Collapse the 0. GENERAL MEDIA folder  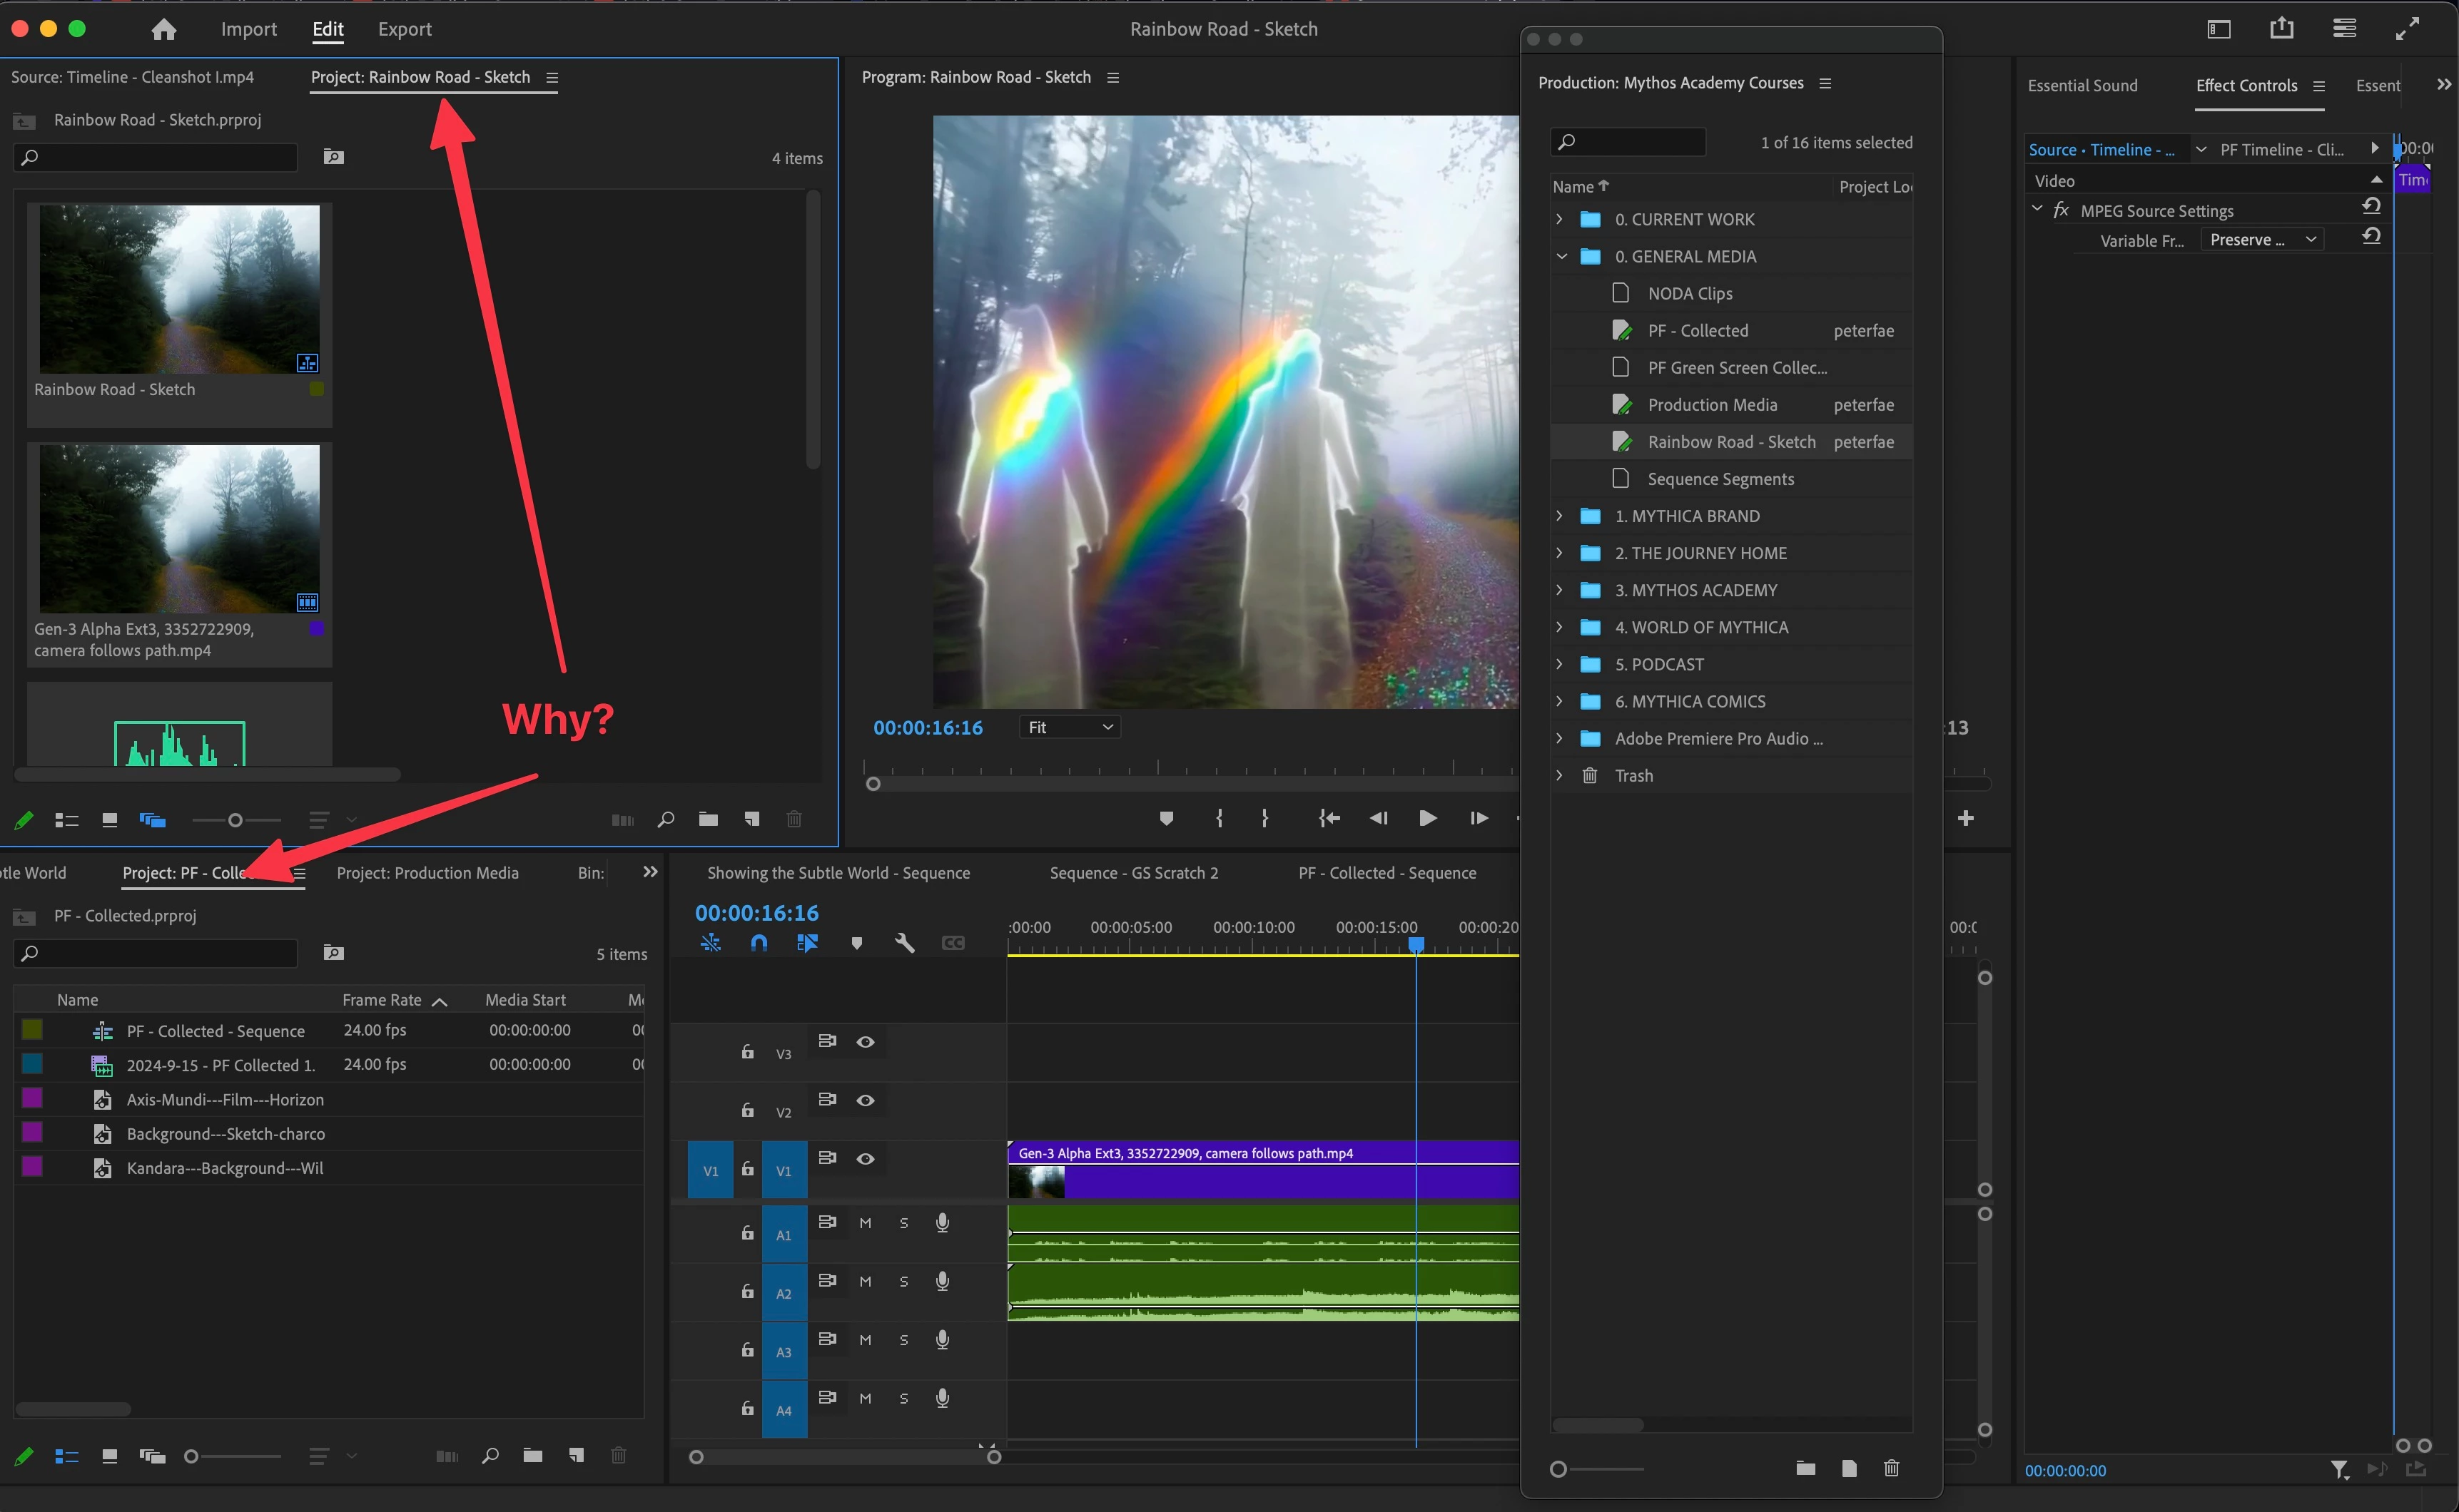pyautogui.click(x=1561, y=256)
